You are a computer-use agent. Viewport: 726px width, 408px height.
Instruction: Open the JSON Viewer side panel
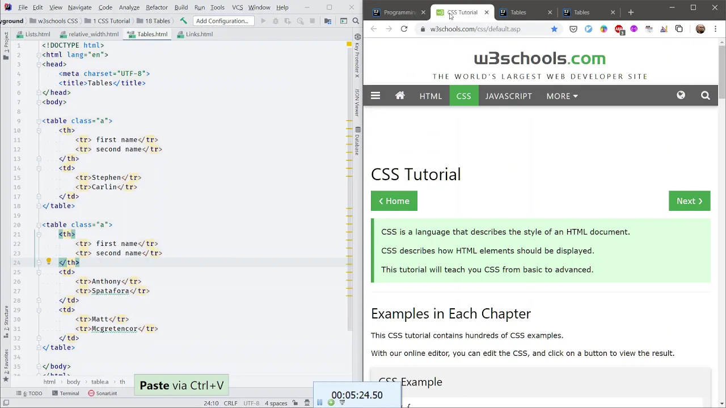pos(357,102)
